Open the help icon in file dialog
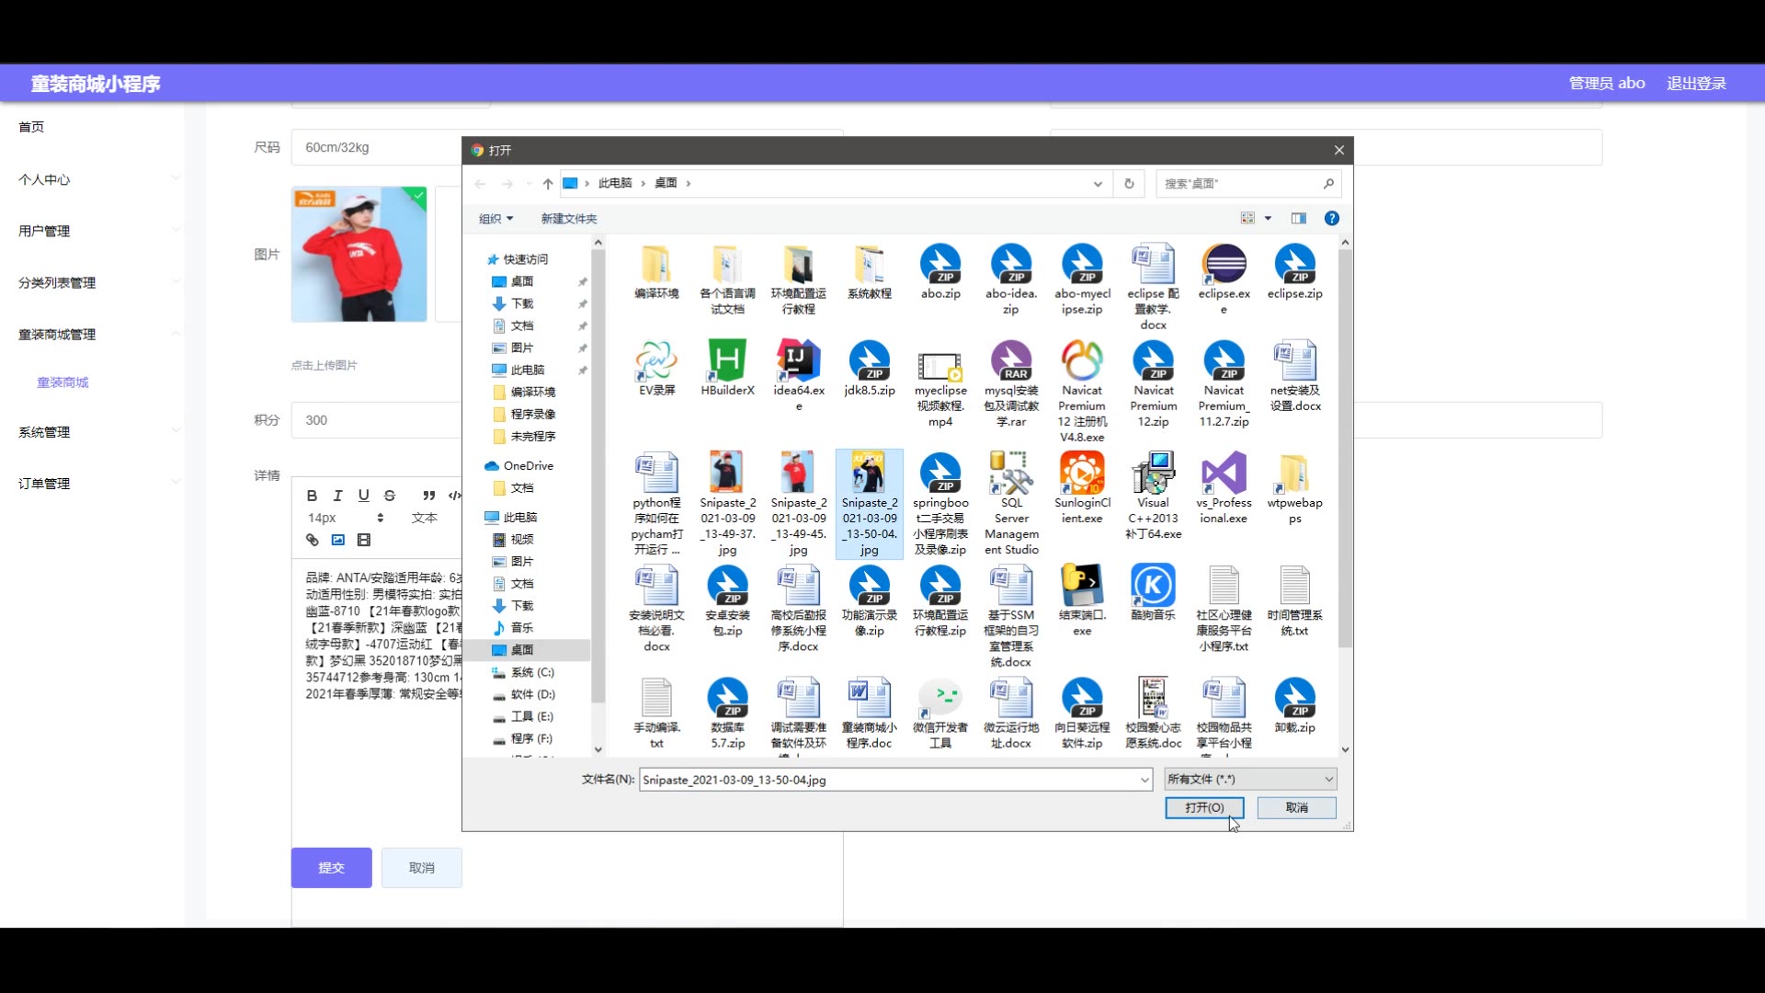 pyautogui.click(x=1331, y=218)
